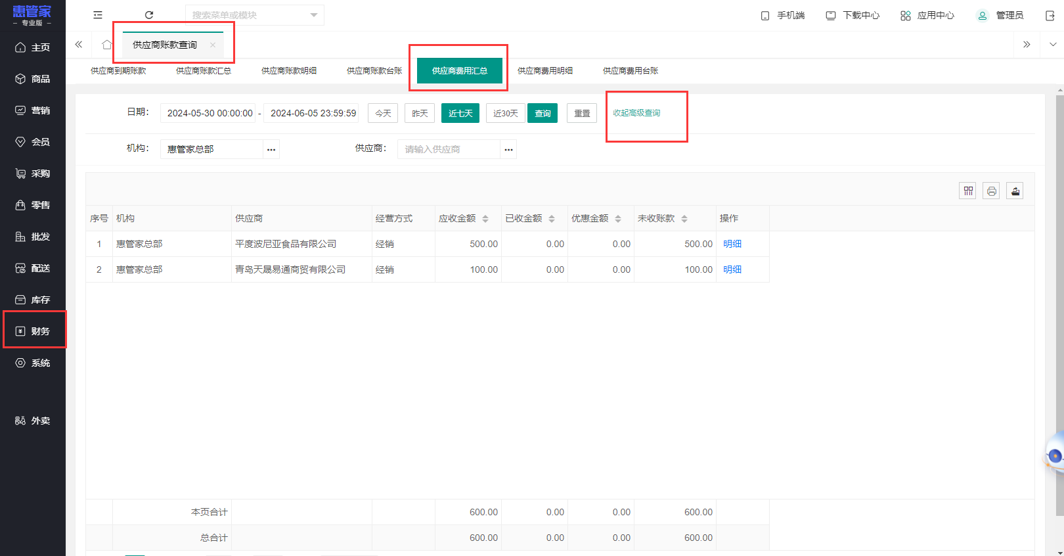The height and width of the screenshot is (556, 1064).
Task: Click the 请输入供应商 input field
Action: coord(449,149)
